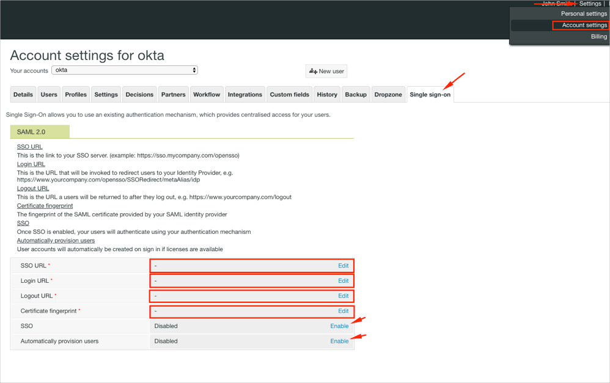This screenshot has width=610, height=383.
Task: Choose Personal settings from the menu
Action: (x=584, y=13)
